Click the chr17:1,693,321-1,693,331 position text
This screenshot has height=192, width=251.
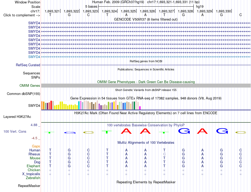pyautogui.click(x=173, y=2)
